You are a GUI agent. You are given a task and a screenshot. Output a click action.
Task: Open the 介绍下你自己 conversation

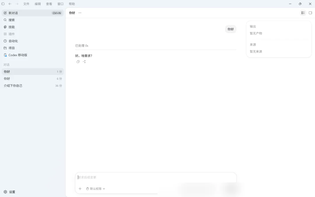pyautogui.click(x=33, y=86)
